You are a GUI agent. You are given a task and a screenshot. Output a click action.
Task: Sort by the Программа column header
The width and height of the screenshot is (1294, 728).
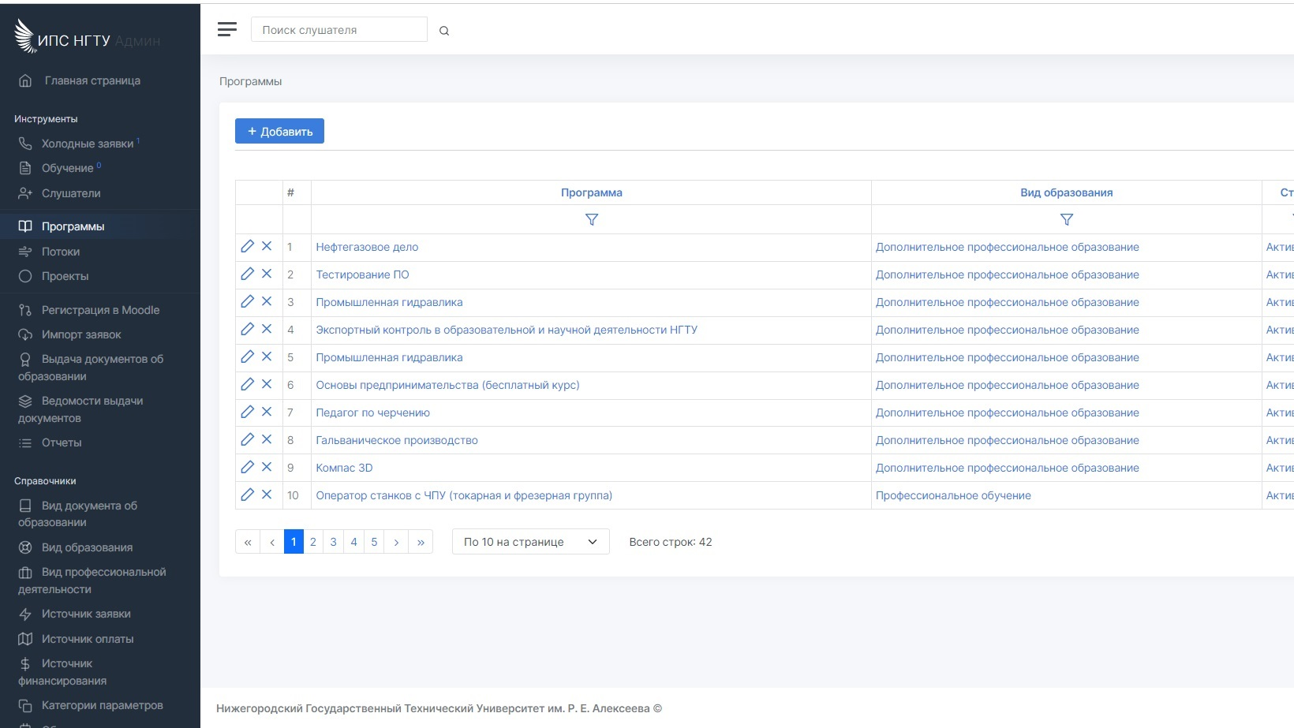pyautogui.click(x=592, y=192)
